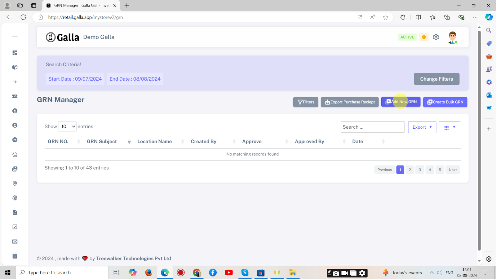Click the browser refresh button
The image size is (496, 279).
coord(23,17)
